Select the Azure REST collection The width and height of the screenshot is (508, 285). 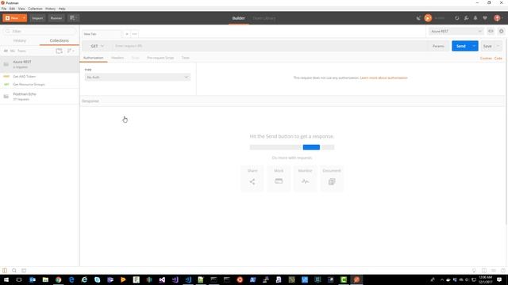point(40,64)
